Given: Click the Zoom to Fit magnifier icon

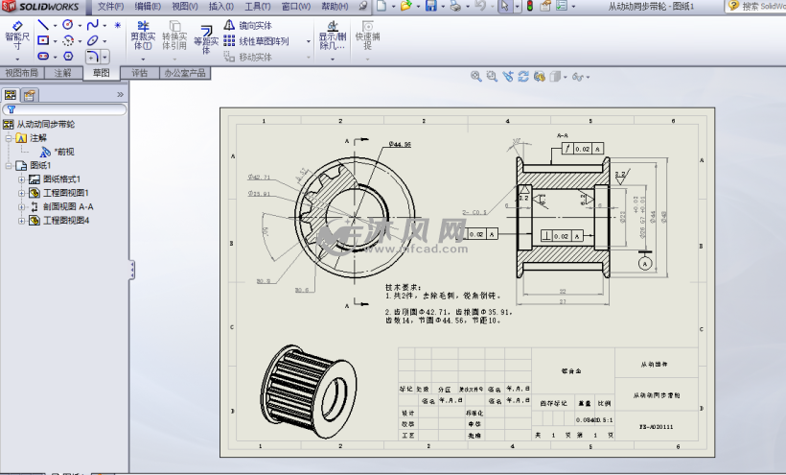Looking at the screenshot, I should coord(475,76).
